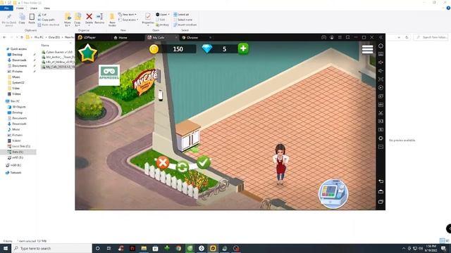Open LDPlayer settings gear in side toolbar
Screen dimensions: 451x253
(x=381, y=46)
